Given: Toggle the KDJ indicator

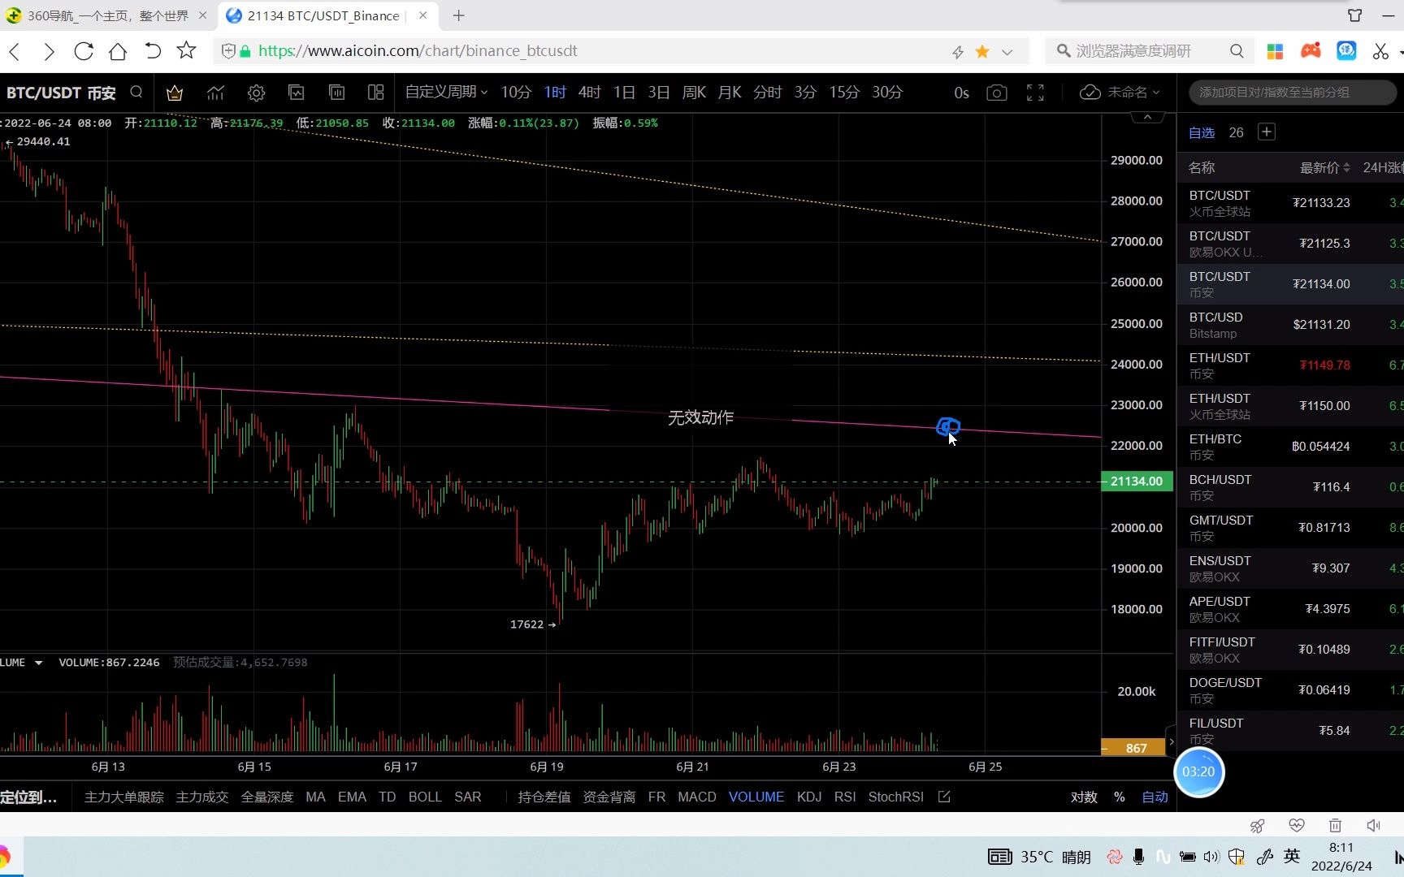Looking at the screenshot, I should click(809, 797).
